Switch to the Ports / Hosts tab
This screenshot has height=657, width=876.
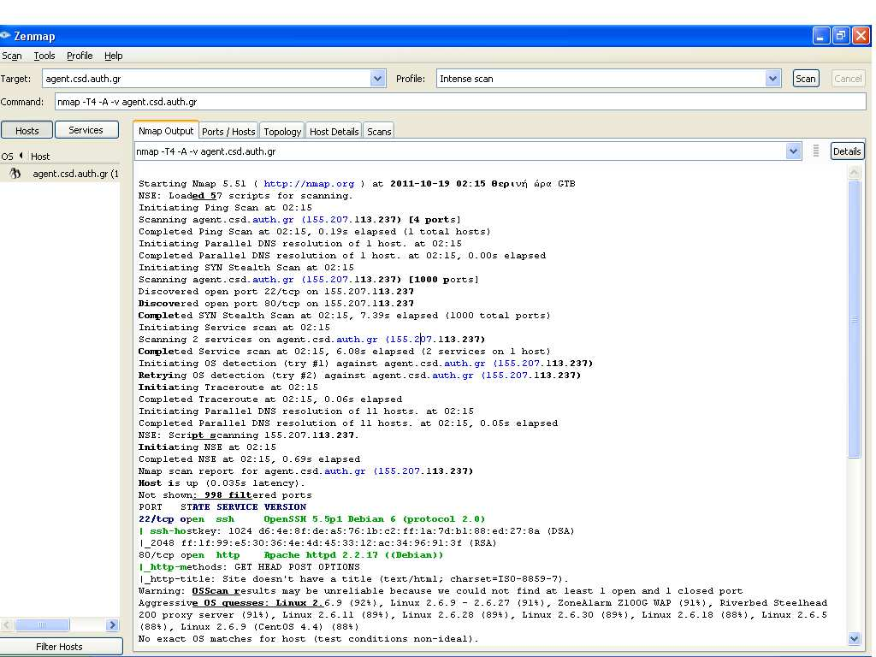(x=228, y=131)
